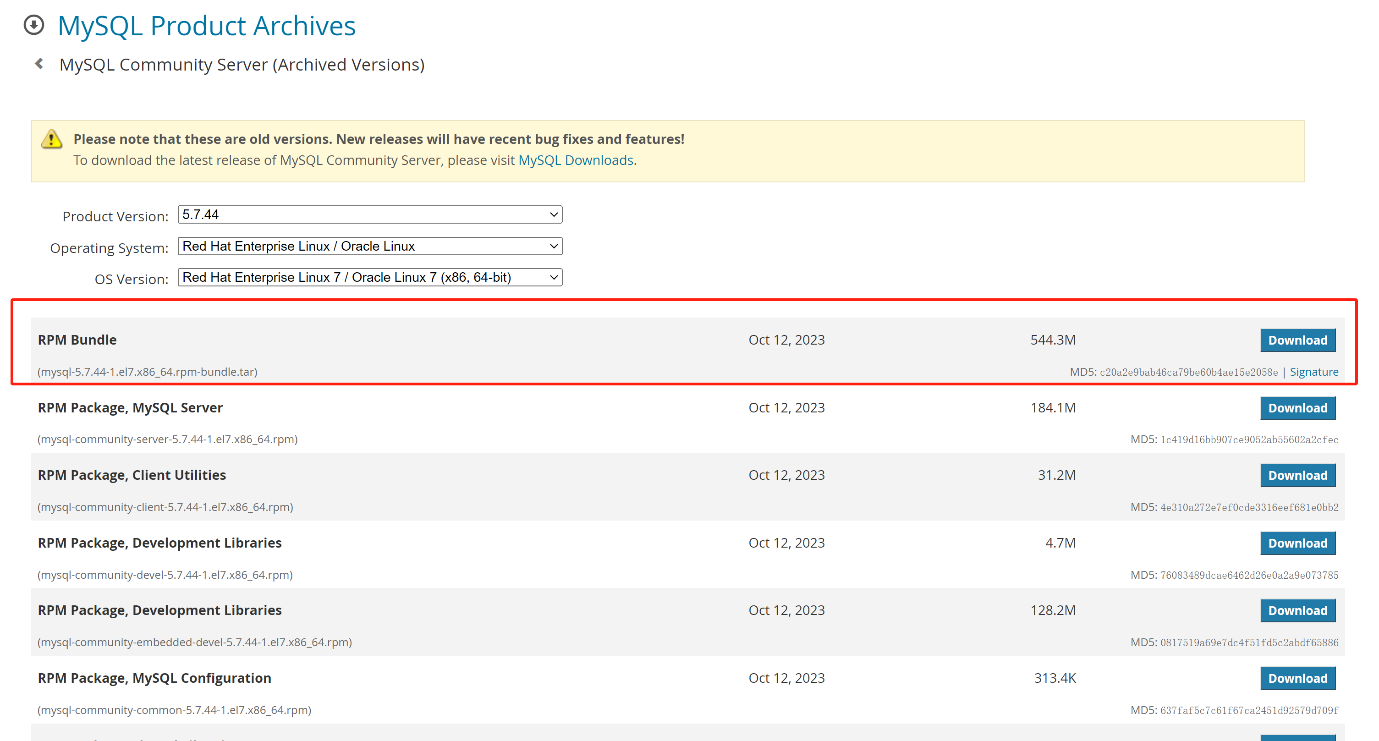Screen dimensions: 1379x741
Task: Click the 544.3M size value
Action: (x=1052, y=340)
